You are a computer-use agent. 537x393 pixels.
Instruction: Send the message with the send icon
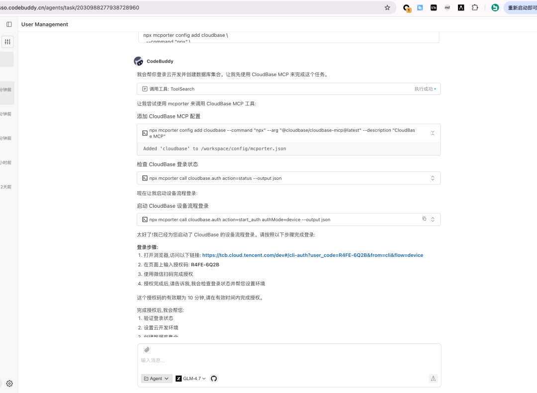pos(433,378)
